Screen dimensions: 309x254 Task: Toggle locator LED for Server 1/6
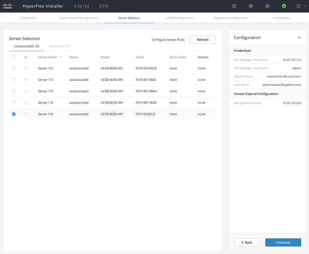tap(26, 114)
